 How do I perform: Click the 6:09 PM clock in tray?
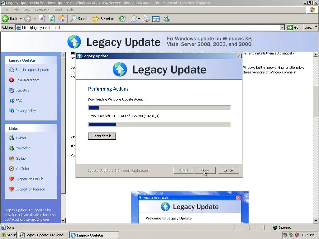(x=308, y=235)
